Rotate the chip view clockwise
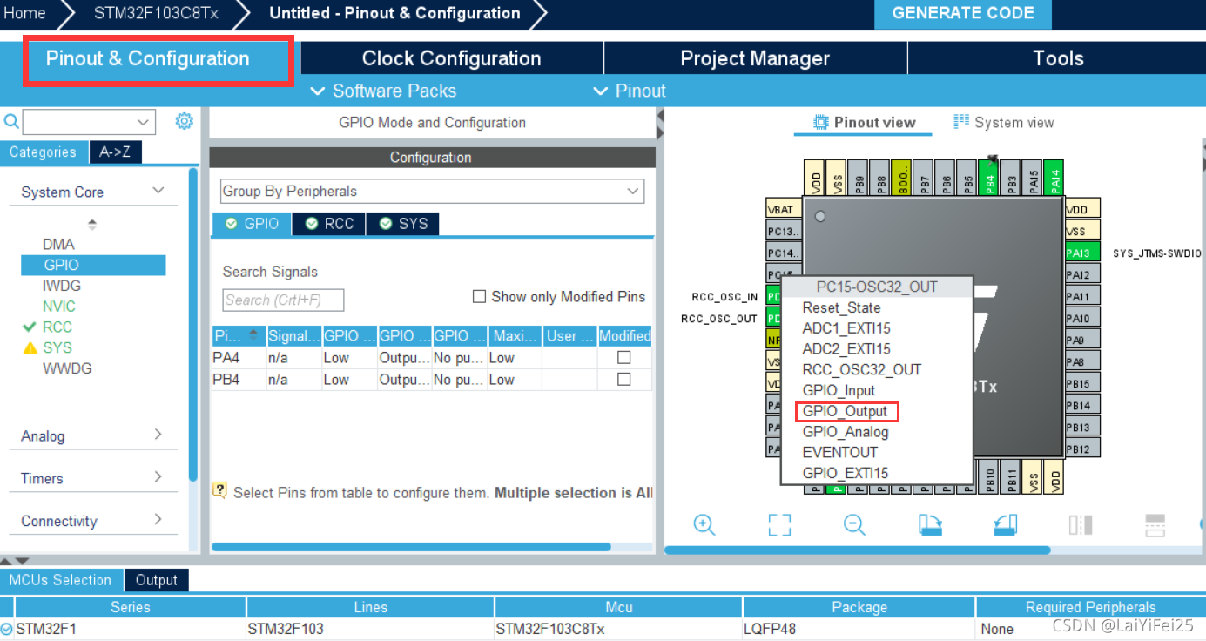Viewport: 1206px width, 641px height. click(x=930, y=524)
